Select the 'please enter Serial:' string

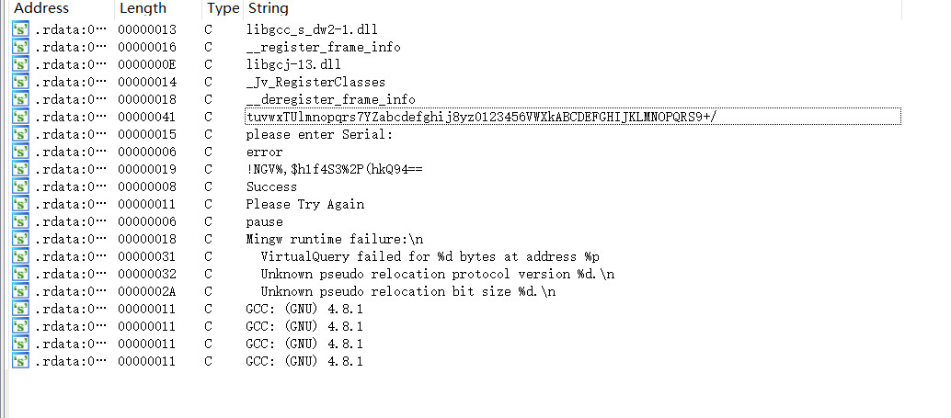[320, 134]
